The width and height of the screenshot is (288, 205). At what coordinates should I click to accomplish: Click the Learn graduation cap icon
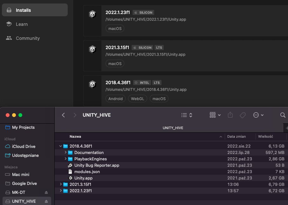(9, 24)
